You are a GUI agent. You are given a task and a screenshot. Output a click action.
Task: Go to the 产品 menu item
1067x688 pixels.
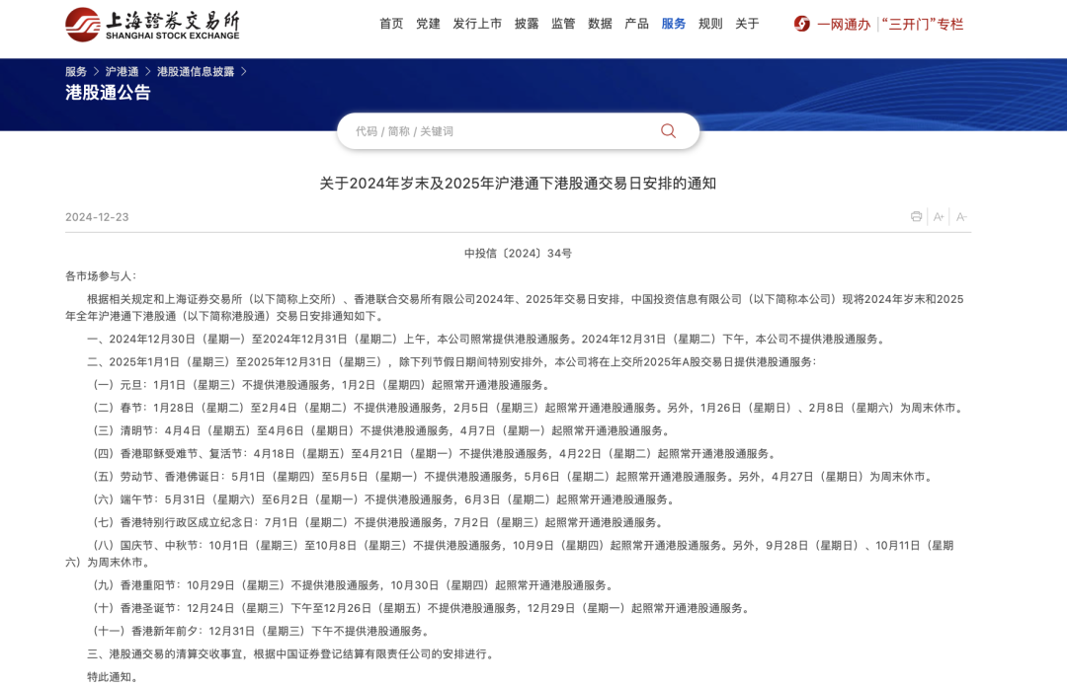pos(636,24)
